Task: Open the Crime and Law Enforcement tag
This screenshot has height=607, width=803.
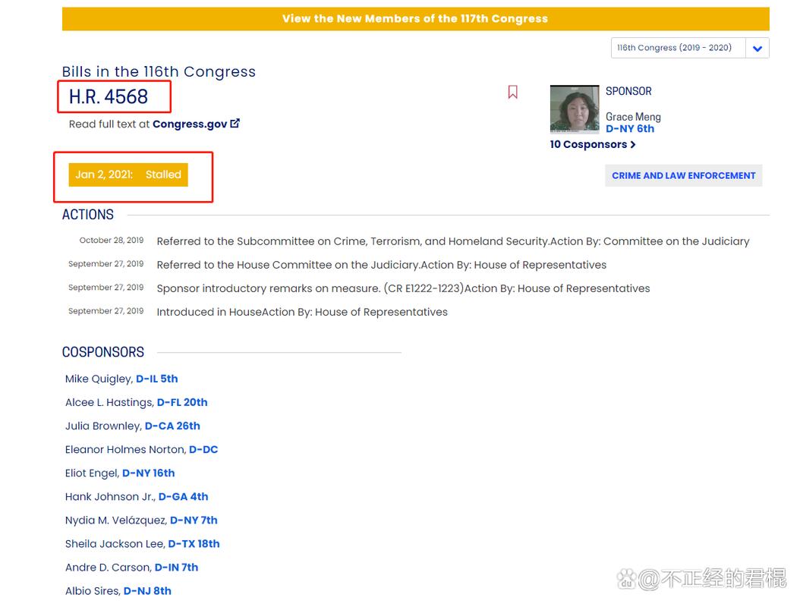Action: 683,175
